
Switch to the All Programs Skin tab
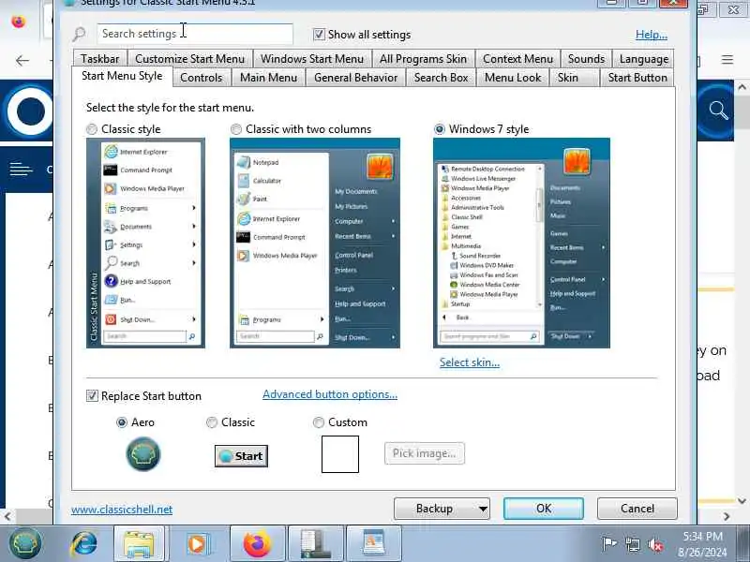(x=423, y=58)
